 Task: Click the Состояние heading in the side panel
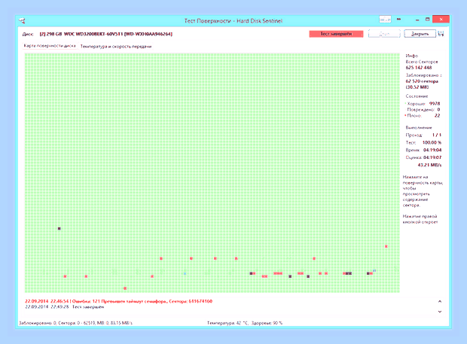(x=417, y=96)
